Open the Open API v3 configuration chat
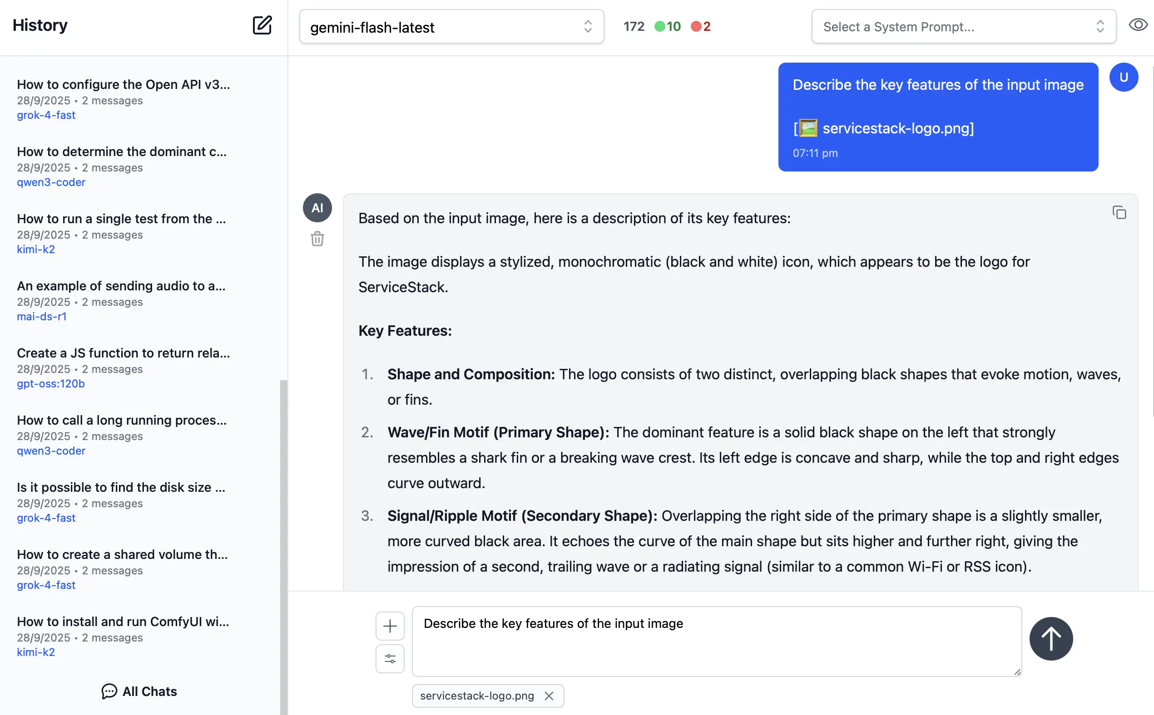The image size is (1154, 715). [123, 84]
